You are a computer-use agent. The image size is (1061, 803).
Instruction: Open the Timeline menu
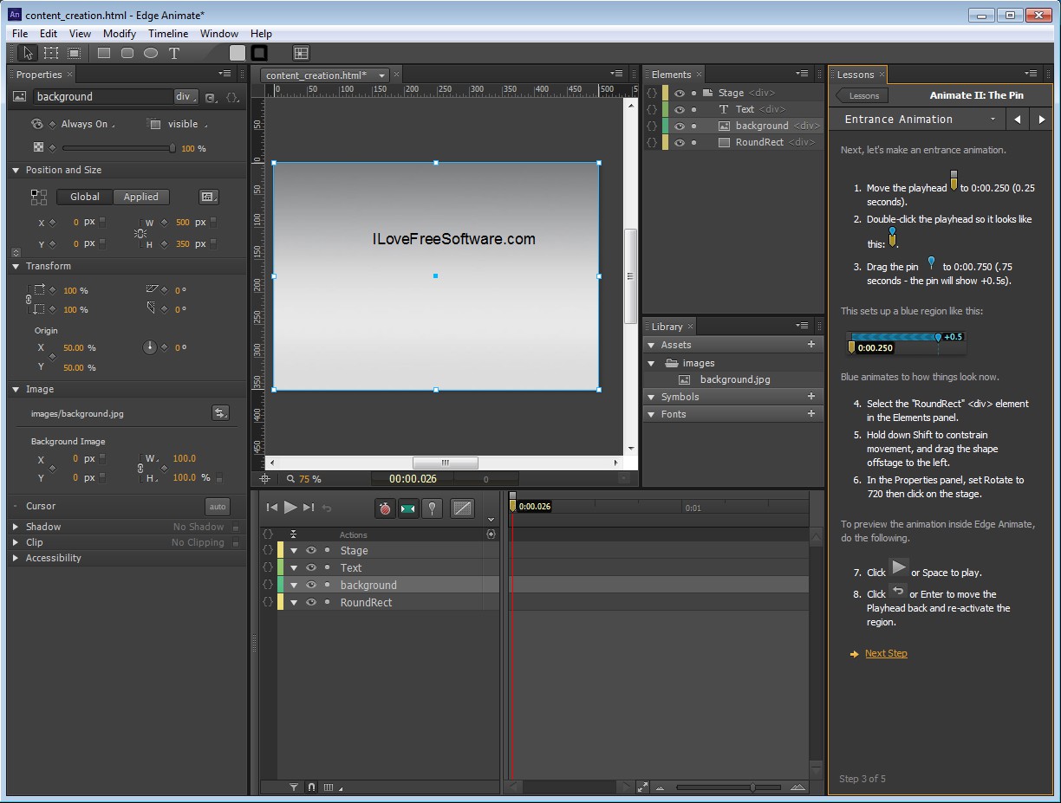[168, 34]
